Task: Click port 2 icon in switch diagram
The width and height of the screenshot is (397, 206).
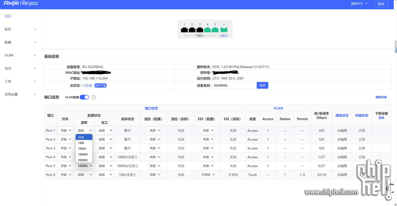Action: coord(192,30)
